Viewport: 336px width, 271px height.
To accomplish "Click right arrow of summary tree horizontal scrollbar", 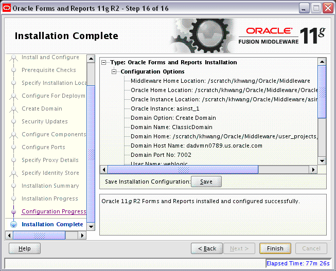I will [313, 170].
